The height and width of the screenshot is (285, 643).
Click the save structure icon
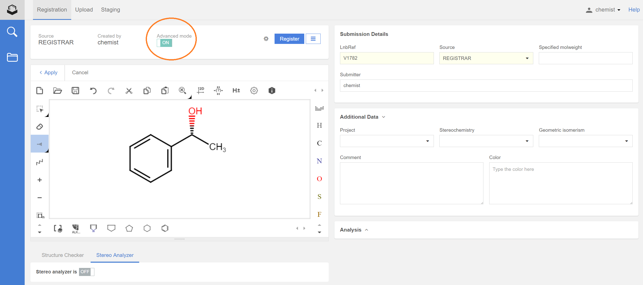pos(75,90)
